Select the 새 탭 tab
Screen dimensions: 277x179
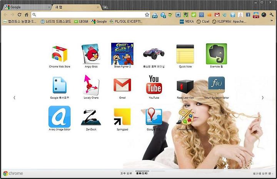pyautogui.click(x=76, y=7)
